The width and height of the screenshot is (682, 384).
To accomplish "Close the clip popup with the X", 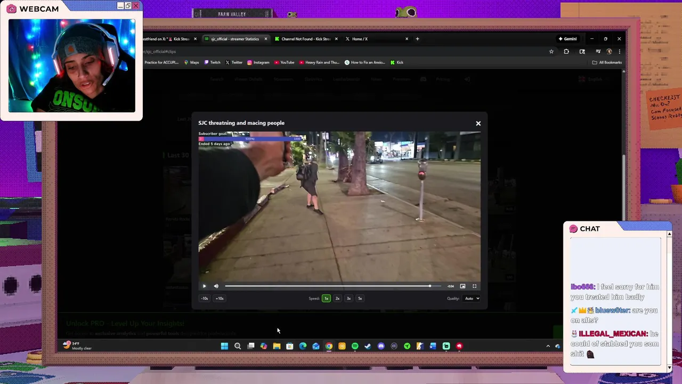I will pyautogui.click(x=478, y=123).
